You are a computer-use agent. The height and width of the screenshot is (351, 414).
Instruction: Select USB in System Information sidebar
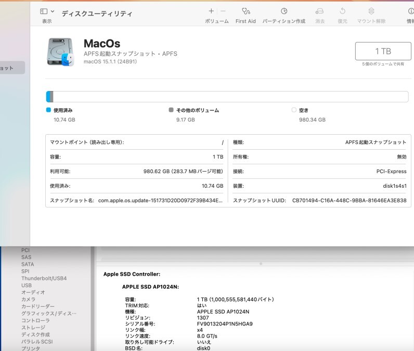click(x=27, y=285)
